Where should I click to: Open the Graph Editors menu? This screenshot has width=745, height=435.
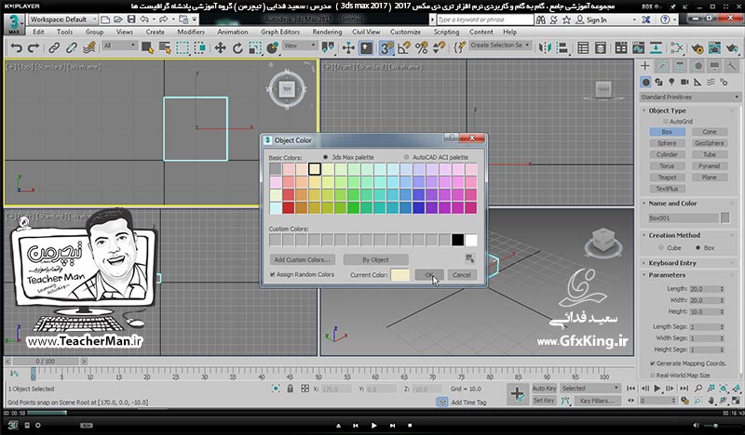coord(280,32)
